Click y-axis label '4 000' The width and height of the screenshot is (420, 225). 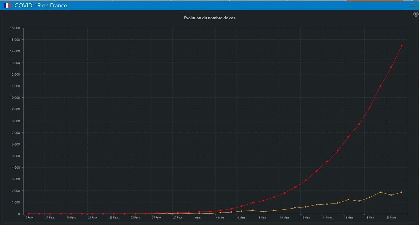click(16, 168)
